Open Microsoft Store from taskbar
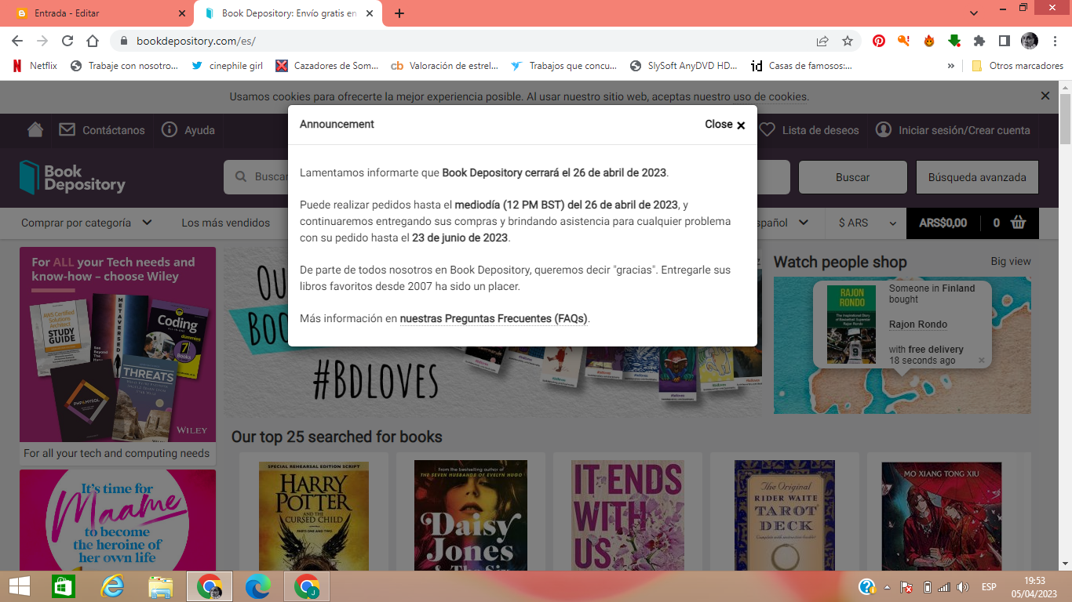Viewport: 1072px width, 602px height. pyautogui.click(x=63, y=586)
